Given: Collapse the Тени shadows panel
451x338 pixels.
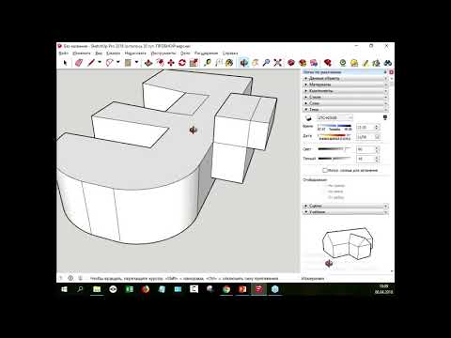Looking at the screenshot, I should pos(346,110).
